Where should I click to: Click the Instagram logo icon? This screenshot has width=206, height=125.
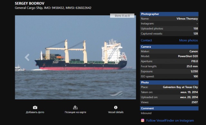click(x=143, y=120)
